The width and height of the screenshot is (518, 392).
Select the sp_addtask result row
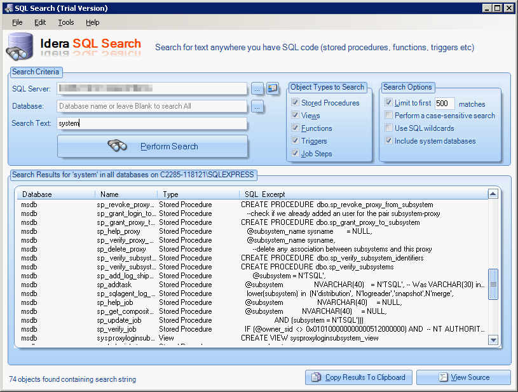click(253, 285)
